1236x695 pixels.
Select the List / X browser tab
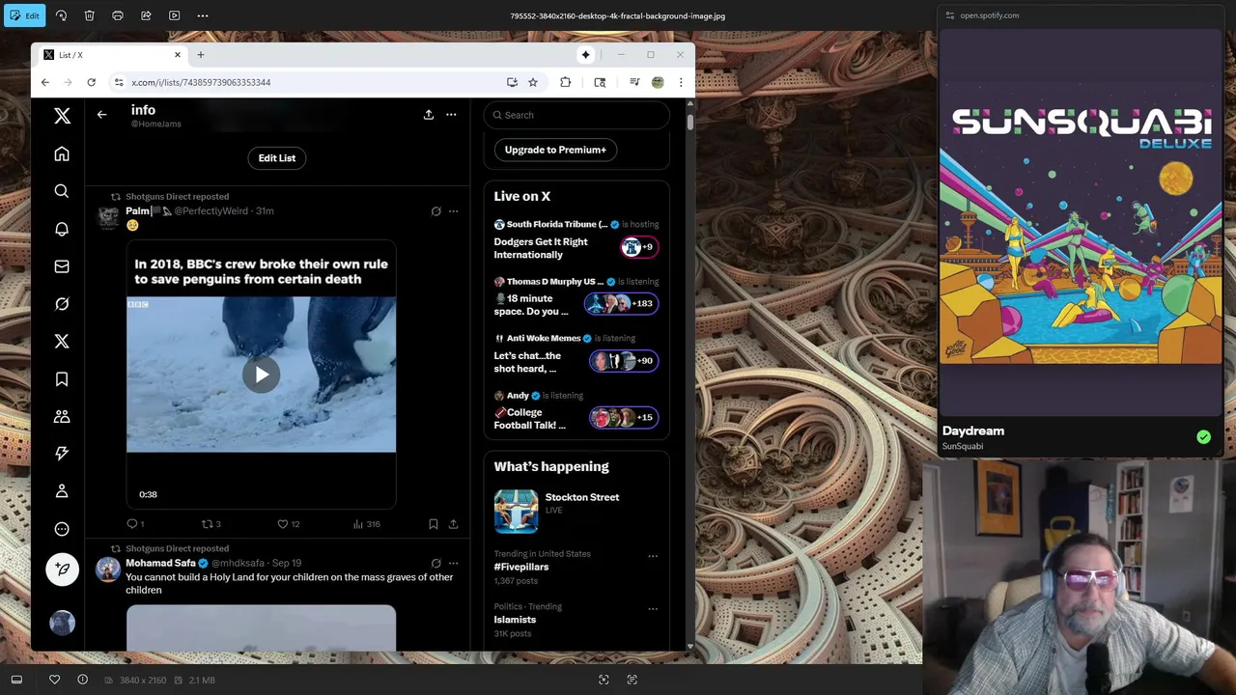pos(111,55)
